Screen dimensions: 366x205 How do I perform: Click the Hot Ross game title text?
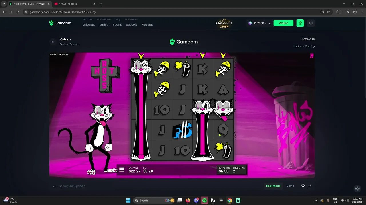pos(307,39)
